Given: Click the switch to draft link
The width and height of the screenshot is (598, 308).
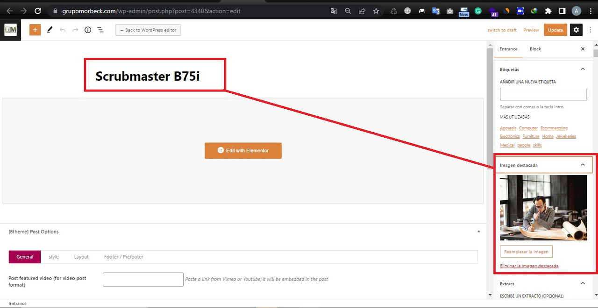Looking at the screenshot, I should click(x=502, y=30).
